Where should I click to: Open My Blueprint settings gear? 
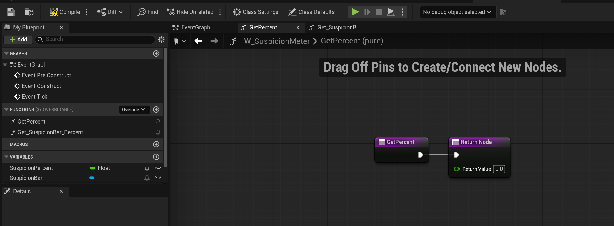tap(161, 39)
